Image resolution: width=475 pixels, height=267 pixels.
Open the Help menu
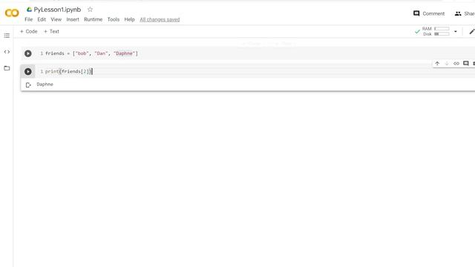click(x=129, y=19)
